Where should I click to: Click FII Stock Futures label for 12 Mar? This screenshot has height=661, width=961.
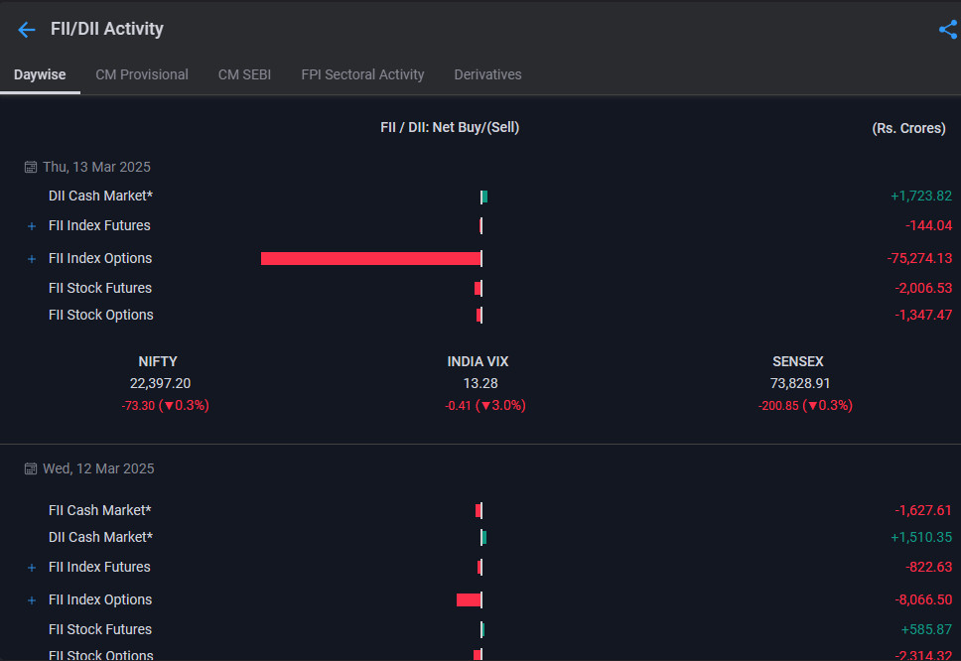click(100, 629)
